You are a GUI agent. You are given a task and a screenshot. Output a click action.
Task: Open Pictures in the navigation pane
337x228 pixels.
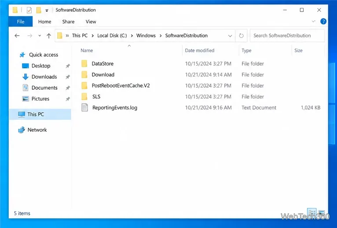coord(40,99)
